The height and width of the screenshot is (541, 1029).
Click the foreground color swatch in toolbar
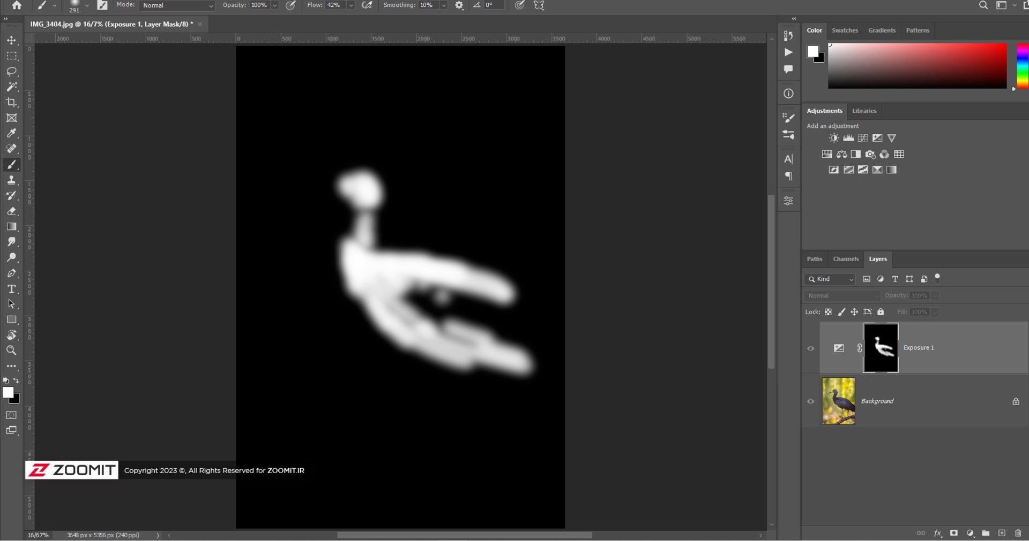8,393
